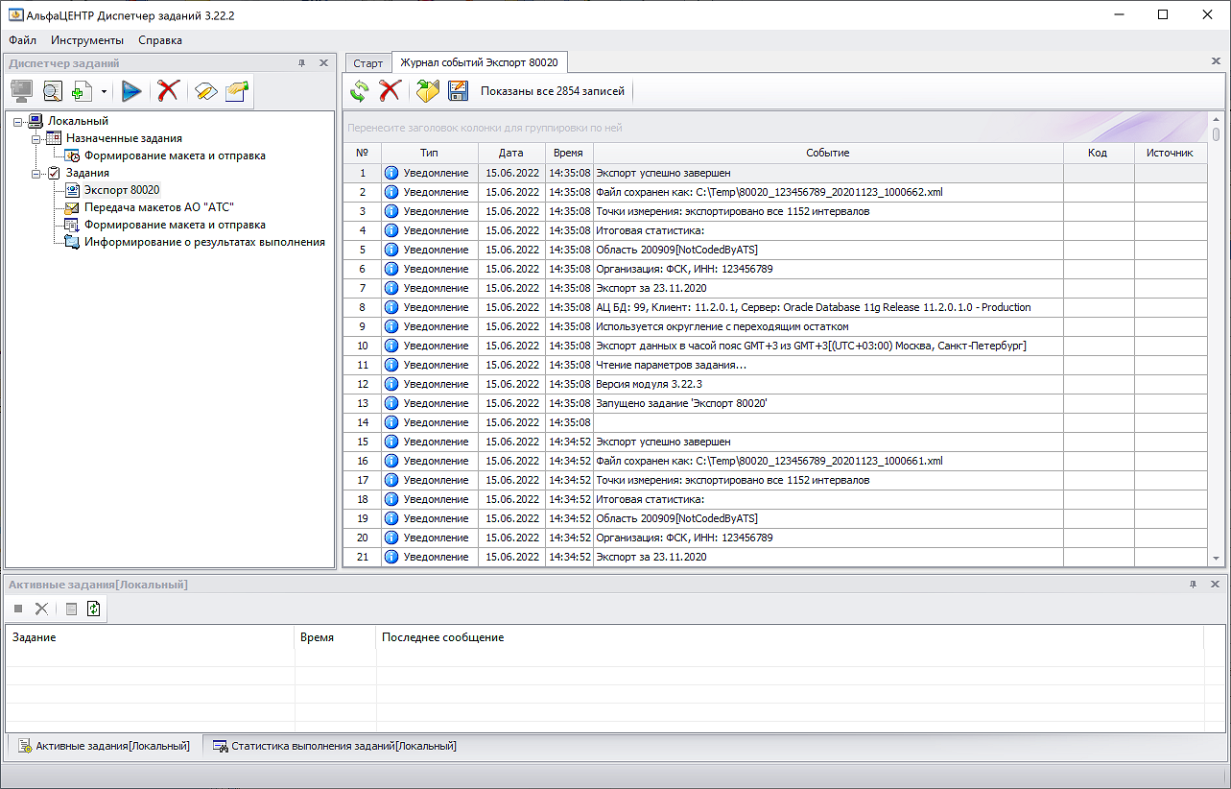This screenshot has height=789, width=1231.
Task: Click the row 'Версия модуля 3.22.3'
Action: click(x=775, y=384)
